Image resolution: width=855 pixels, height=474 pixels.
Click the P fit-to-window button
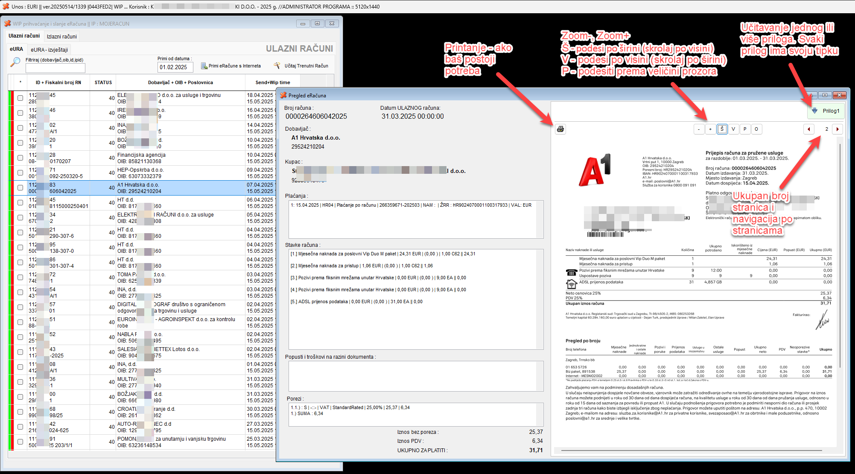[745, 129]
